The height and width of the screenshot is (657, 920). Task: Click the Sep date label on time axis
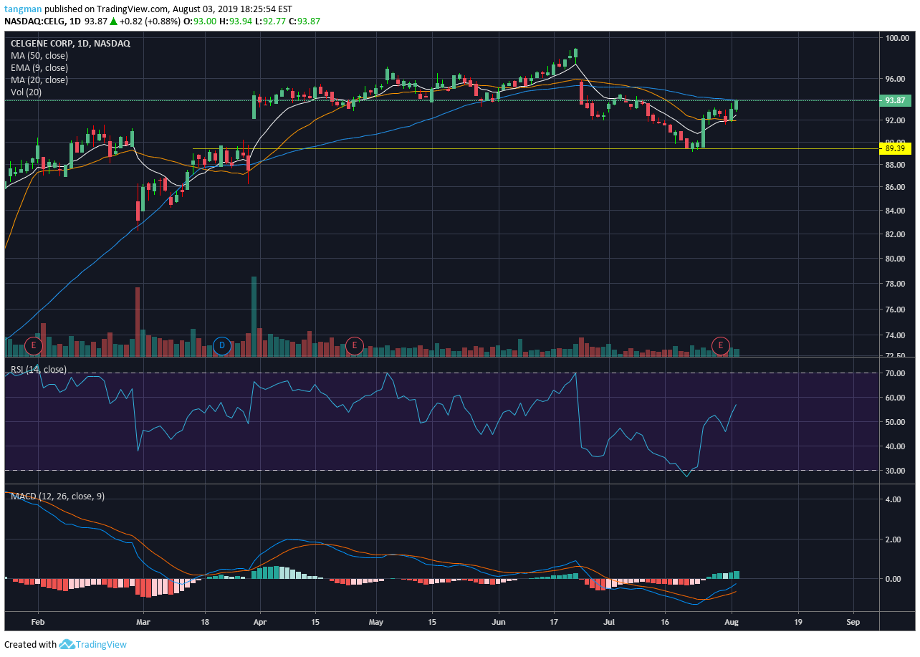[853, 622]
